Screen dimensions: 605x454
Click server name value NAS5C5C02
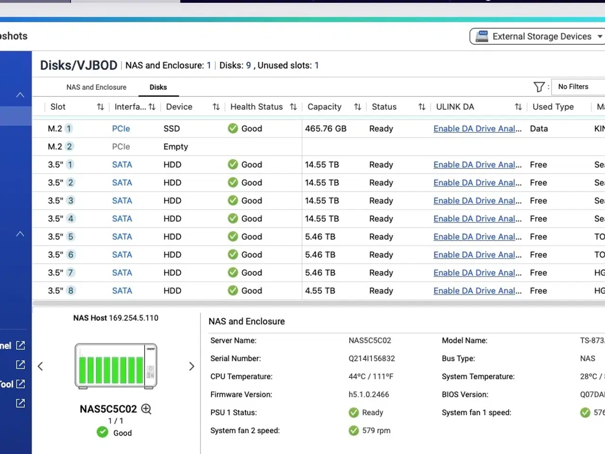(370, 340)
